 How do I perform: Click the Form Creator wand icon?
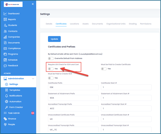[x=7, y=107]
